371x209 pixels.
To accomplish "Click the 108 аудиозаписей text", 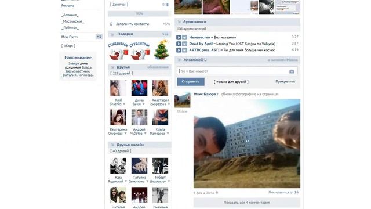I will coord(192,29).
